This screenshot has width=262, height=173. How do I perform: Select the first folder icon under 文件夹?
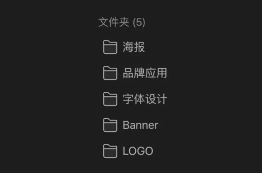tap(110, 47)
